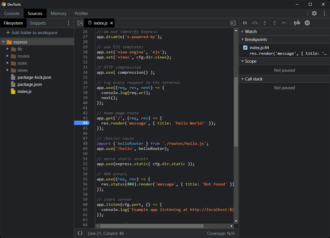Image resolution: width=330 pixels, height=238 pixels.
Task: Click the Step over next function call icon
Action: 255,23
